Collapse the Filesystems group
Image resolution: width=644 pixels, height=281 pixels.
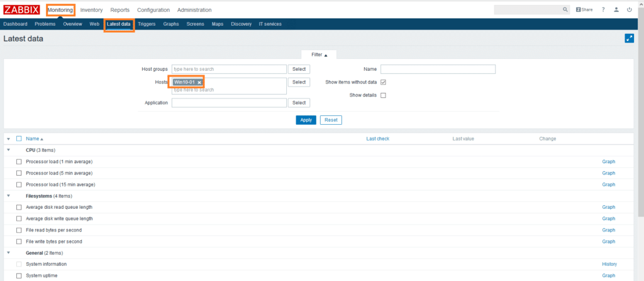pos(8,196)
